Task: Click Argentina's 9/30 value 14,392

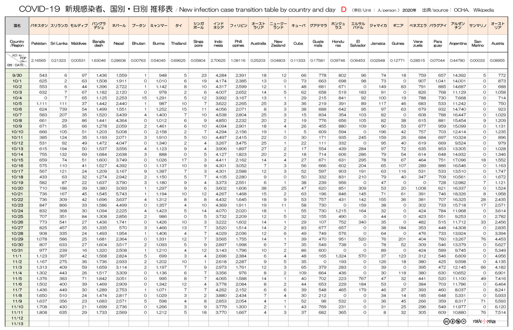Action: click(459, 76)
